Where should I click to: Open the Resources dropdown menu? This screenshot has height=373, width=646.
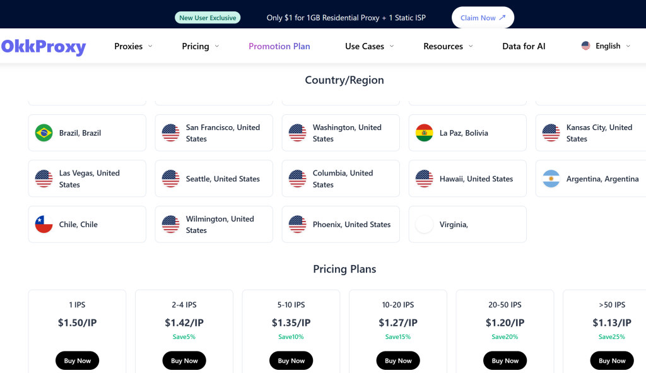(447, 46)
